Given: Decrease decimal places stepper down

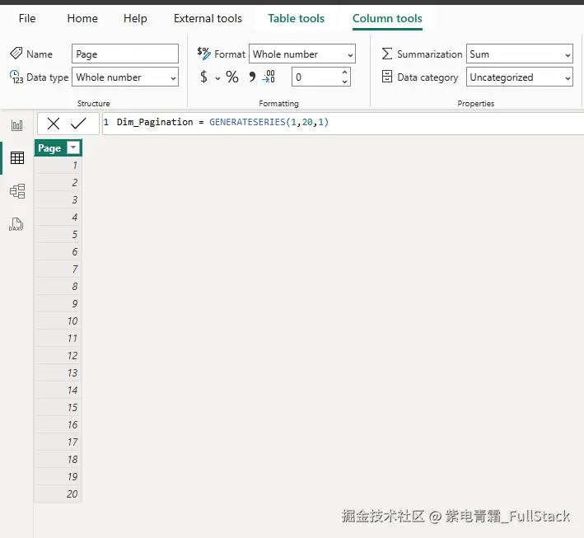Looking at the screenshot, I should pyautogui.click(x=344, y=82).
